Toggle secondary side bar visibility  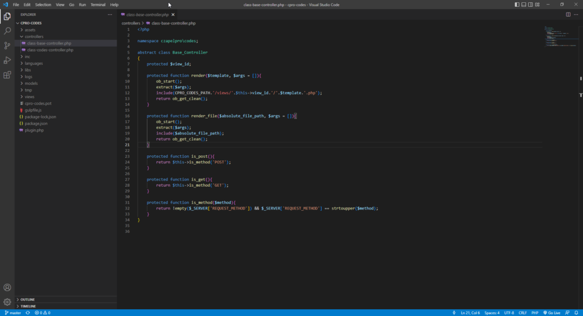(530, 5)
